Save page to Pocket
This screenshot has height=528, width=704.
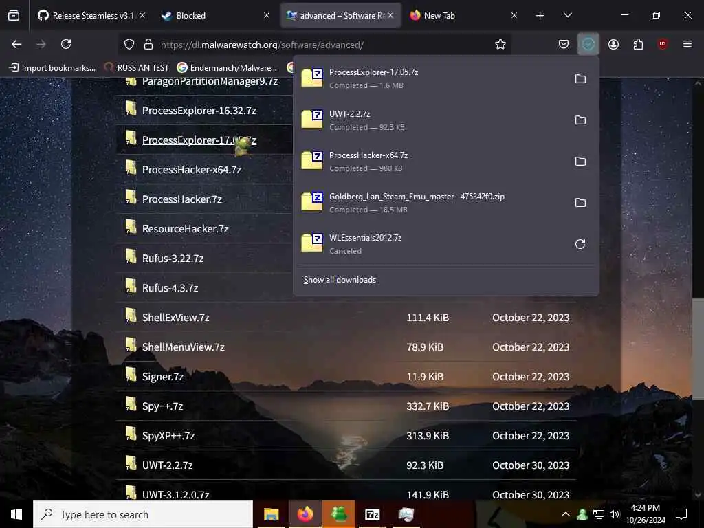click(x=564, y=44)
